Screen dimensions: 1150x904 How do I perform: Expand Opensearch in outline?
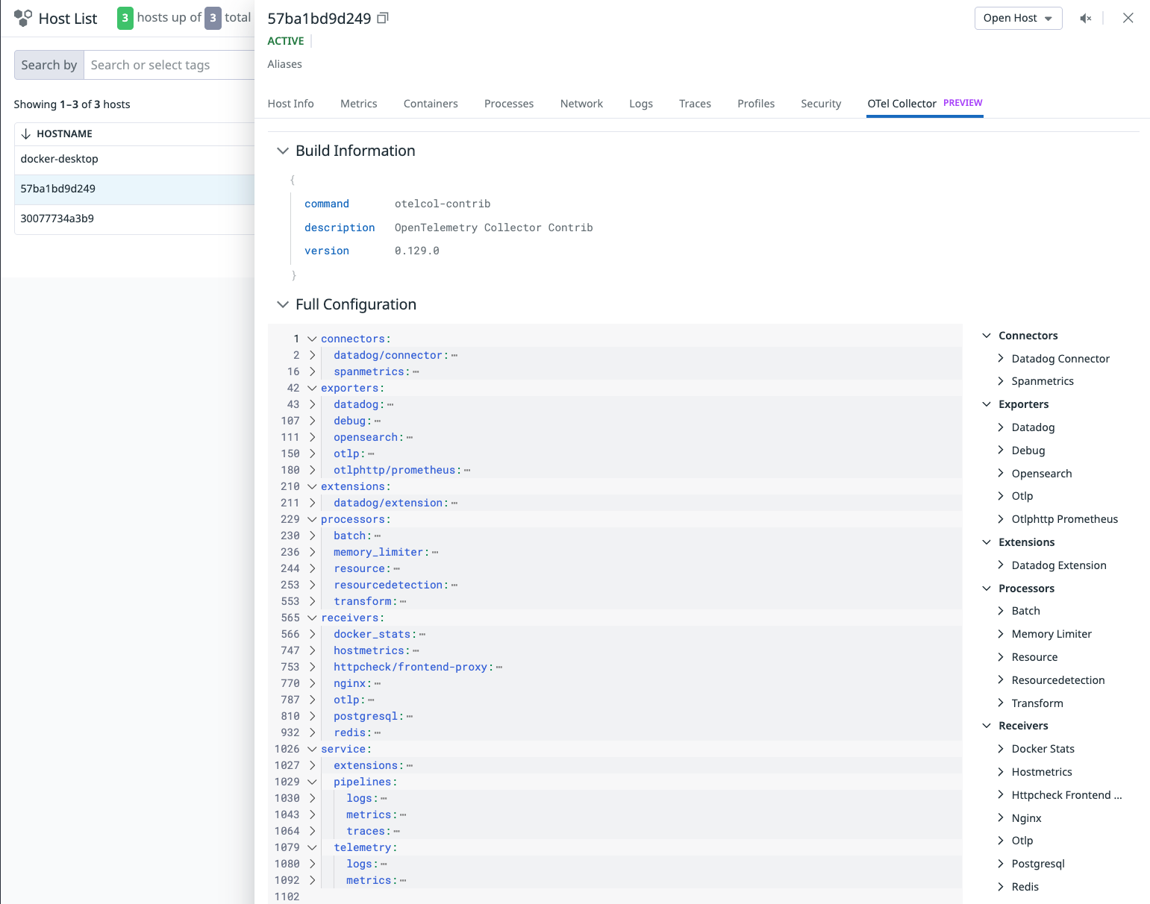pyautogui.click(x=1001, y=474)
